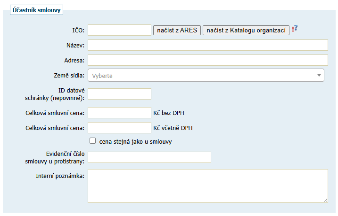This screenshot has height=216, width=338.
Task: Click the Interní poznámka text area
Action: pos(207,186)
